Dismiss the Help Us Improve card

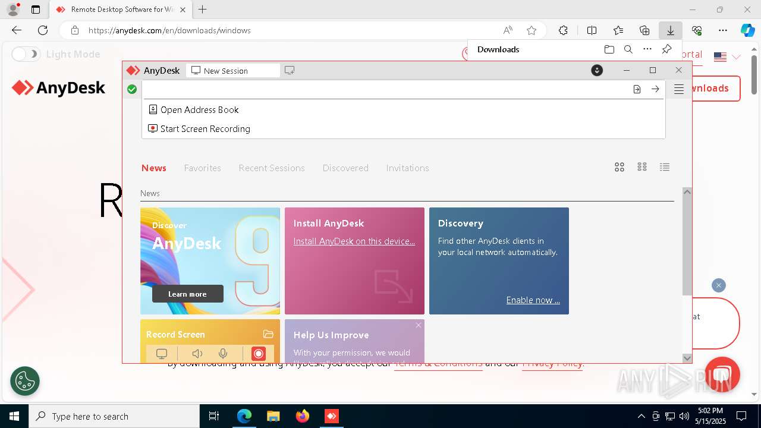click(419, 325)
